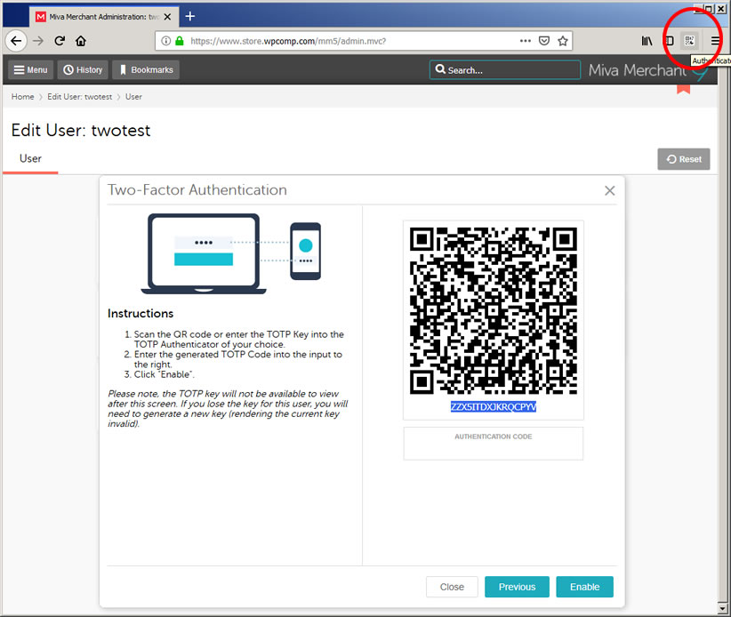This screenshot has height=617, width=731.
Task: Go to the browser home icon
Action: click(81, 41)
